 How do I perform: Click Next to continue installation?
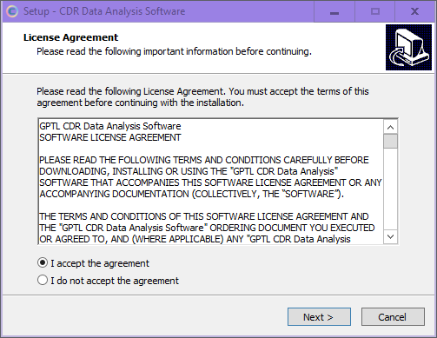319,317
